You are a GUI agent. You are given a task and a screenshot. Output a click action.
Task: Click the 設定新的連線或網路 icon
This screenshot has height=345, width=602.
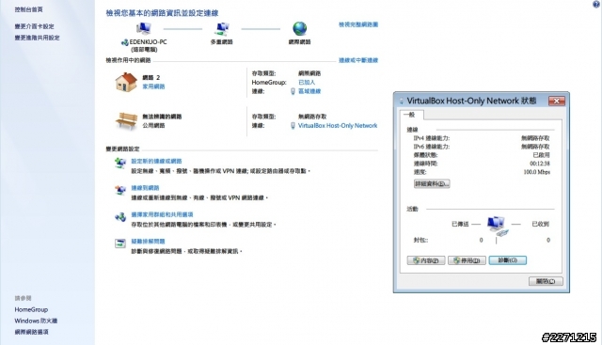coord(120,163)
